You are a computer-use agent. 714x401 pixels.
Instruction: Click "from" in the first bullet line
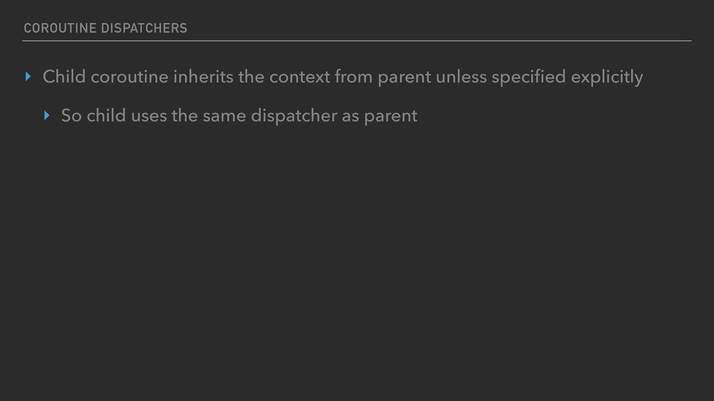pyautogui.click(x=354, y=77)
